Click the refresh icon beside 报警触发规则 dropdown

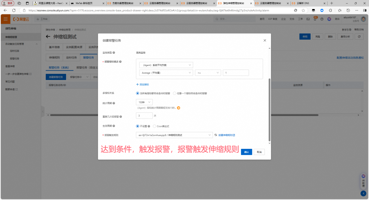216,135
